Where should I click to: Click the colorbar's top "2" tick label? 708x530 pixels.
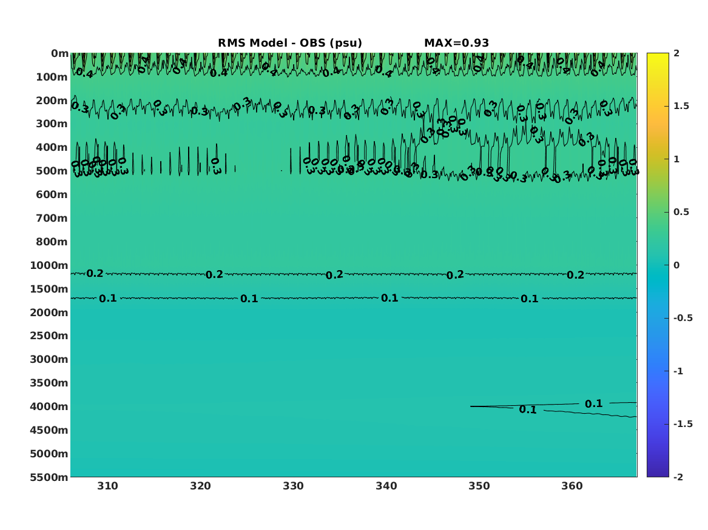coord(676,53)
